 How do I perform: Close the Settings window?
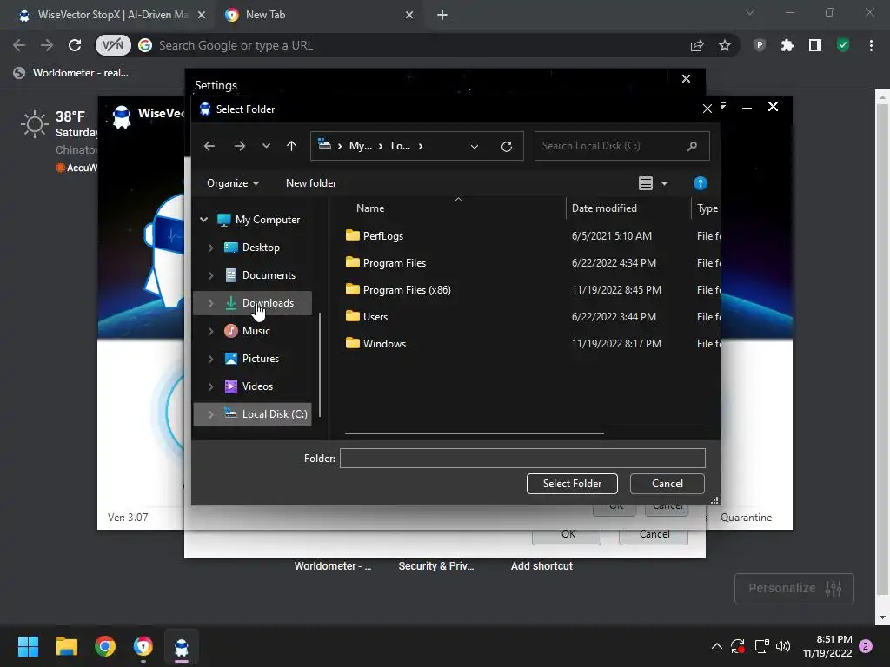click(686, 79)
